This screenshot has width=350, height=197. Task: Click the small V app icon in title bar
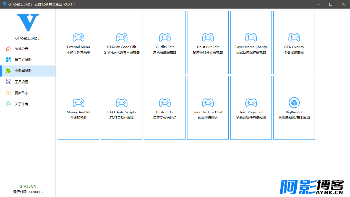tap(5, 4)
